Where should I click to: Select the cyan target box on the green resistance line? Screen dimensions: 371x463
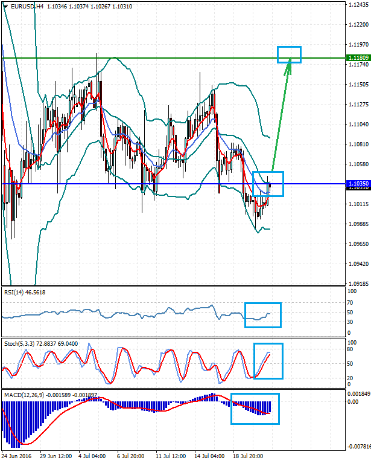pos(289,54)
